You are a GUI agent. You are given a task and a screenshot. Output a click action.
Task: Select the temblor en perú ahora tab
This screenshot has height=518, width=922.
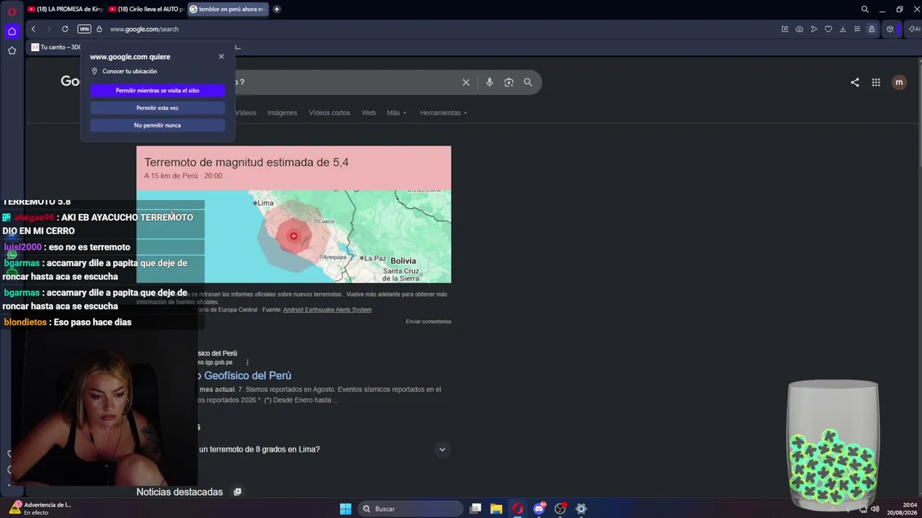point(227,9)
